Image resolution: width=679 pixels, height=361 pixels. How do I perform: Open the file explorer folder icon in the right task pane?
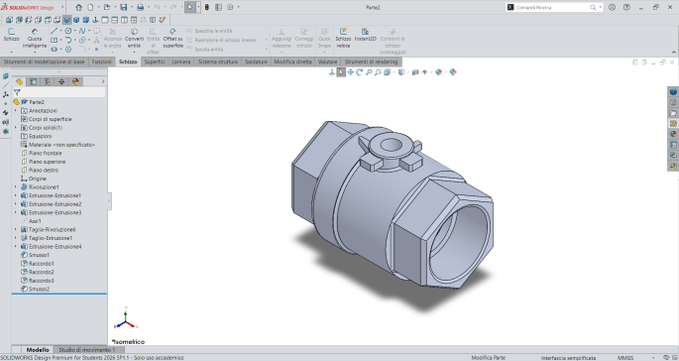[673, 113]
